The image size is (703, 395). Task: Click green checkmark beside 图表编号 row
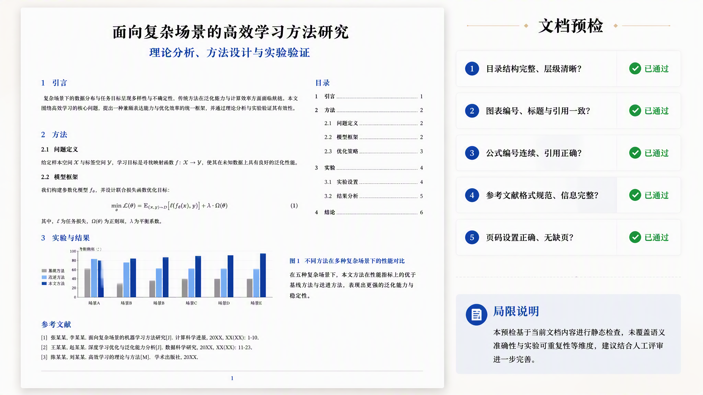coord(635,111)
